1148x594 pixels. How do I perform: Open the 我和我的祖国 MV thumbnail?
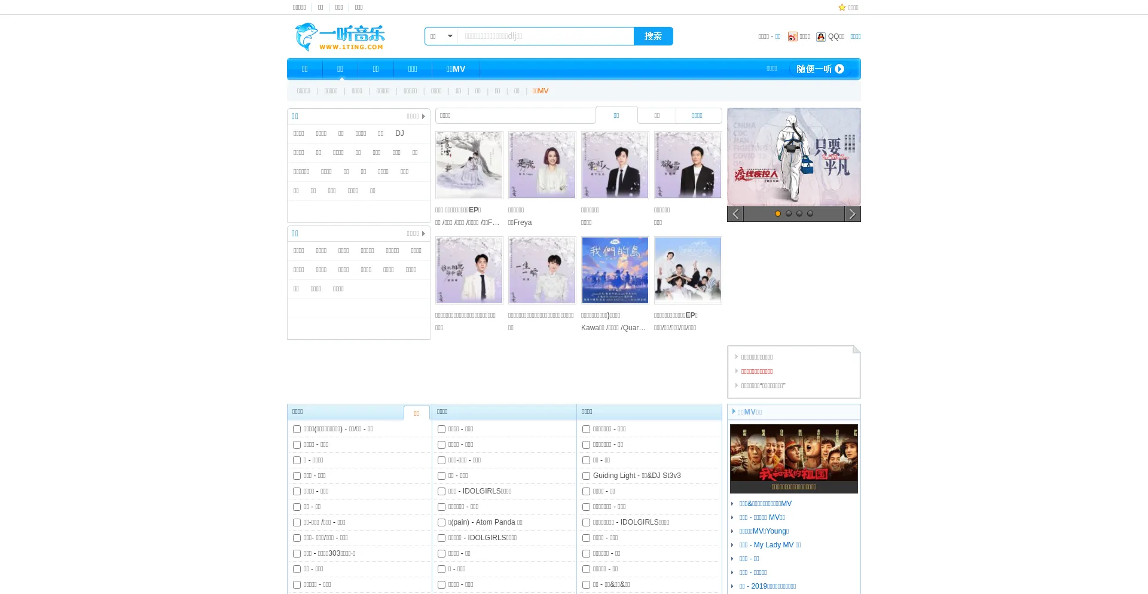pos(794,458)
